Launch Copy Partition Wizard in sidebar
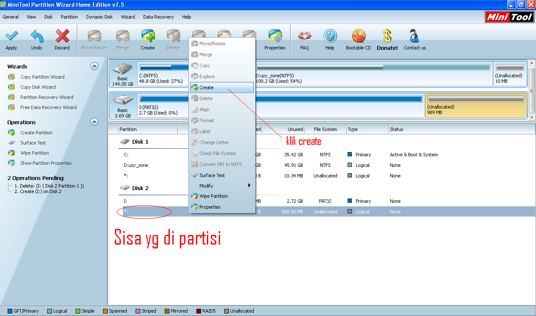 pyautogui.click(x=42, y=77)
